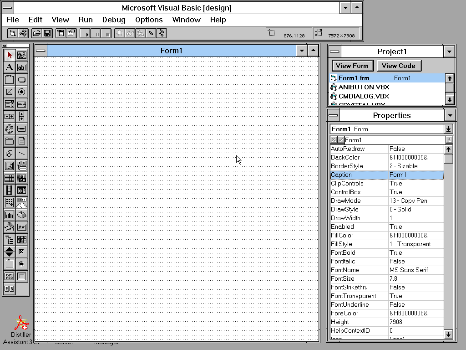
Task: Select the TextBox tool (ab|)
Action: pyautogui.click(x=22, y=67)
